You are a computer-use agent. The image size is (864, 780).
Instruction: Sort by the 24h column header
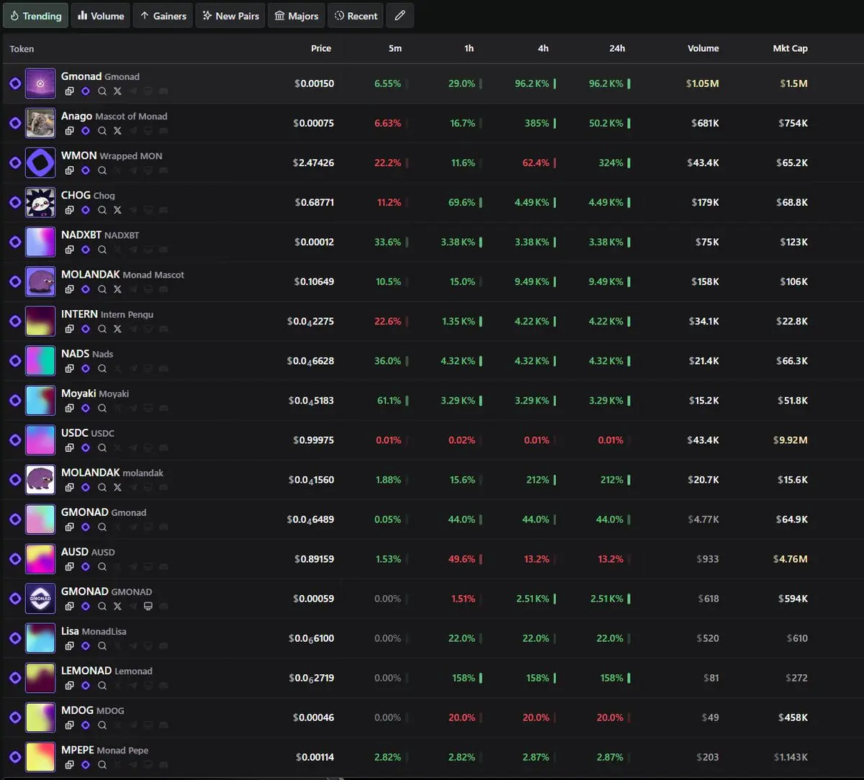tap(617, 48)
